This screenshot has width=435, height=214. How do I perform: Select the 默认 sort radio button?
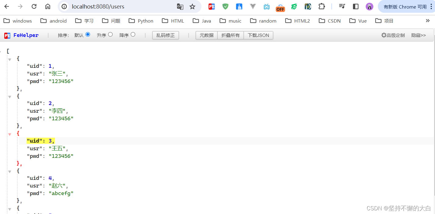coord(89,34)
